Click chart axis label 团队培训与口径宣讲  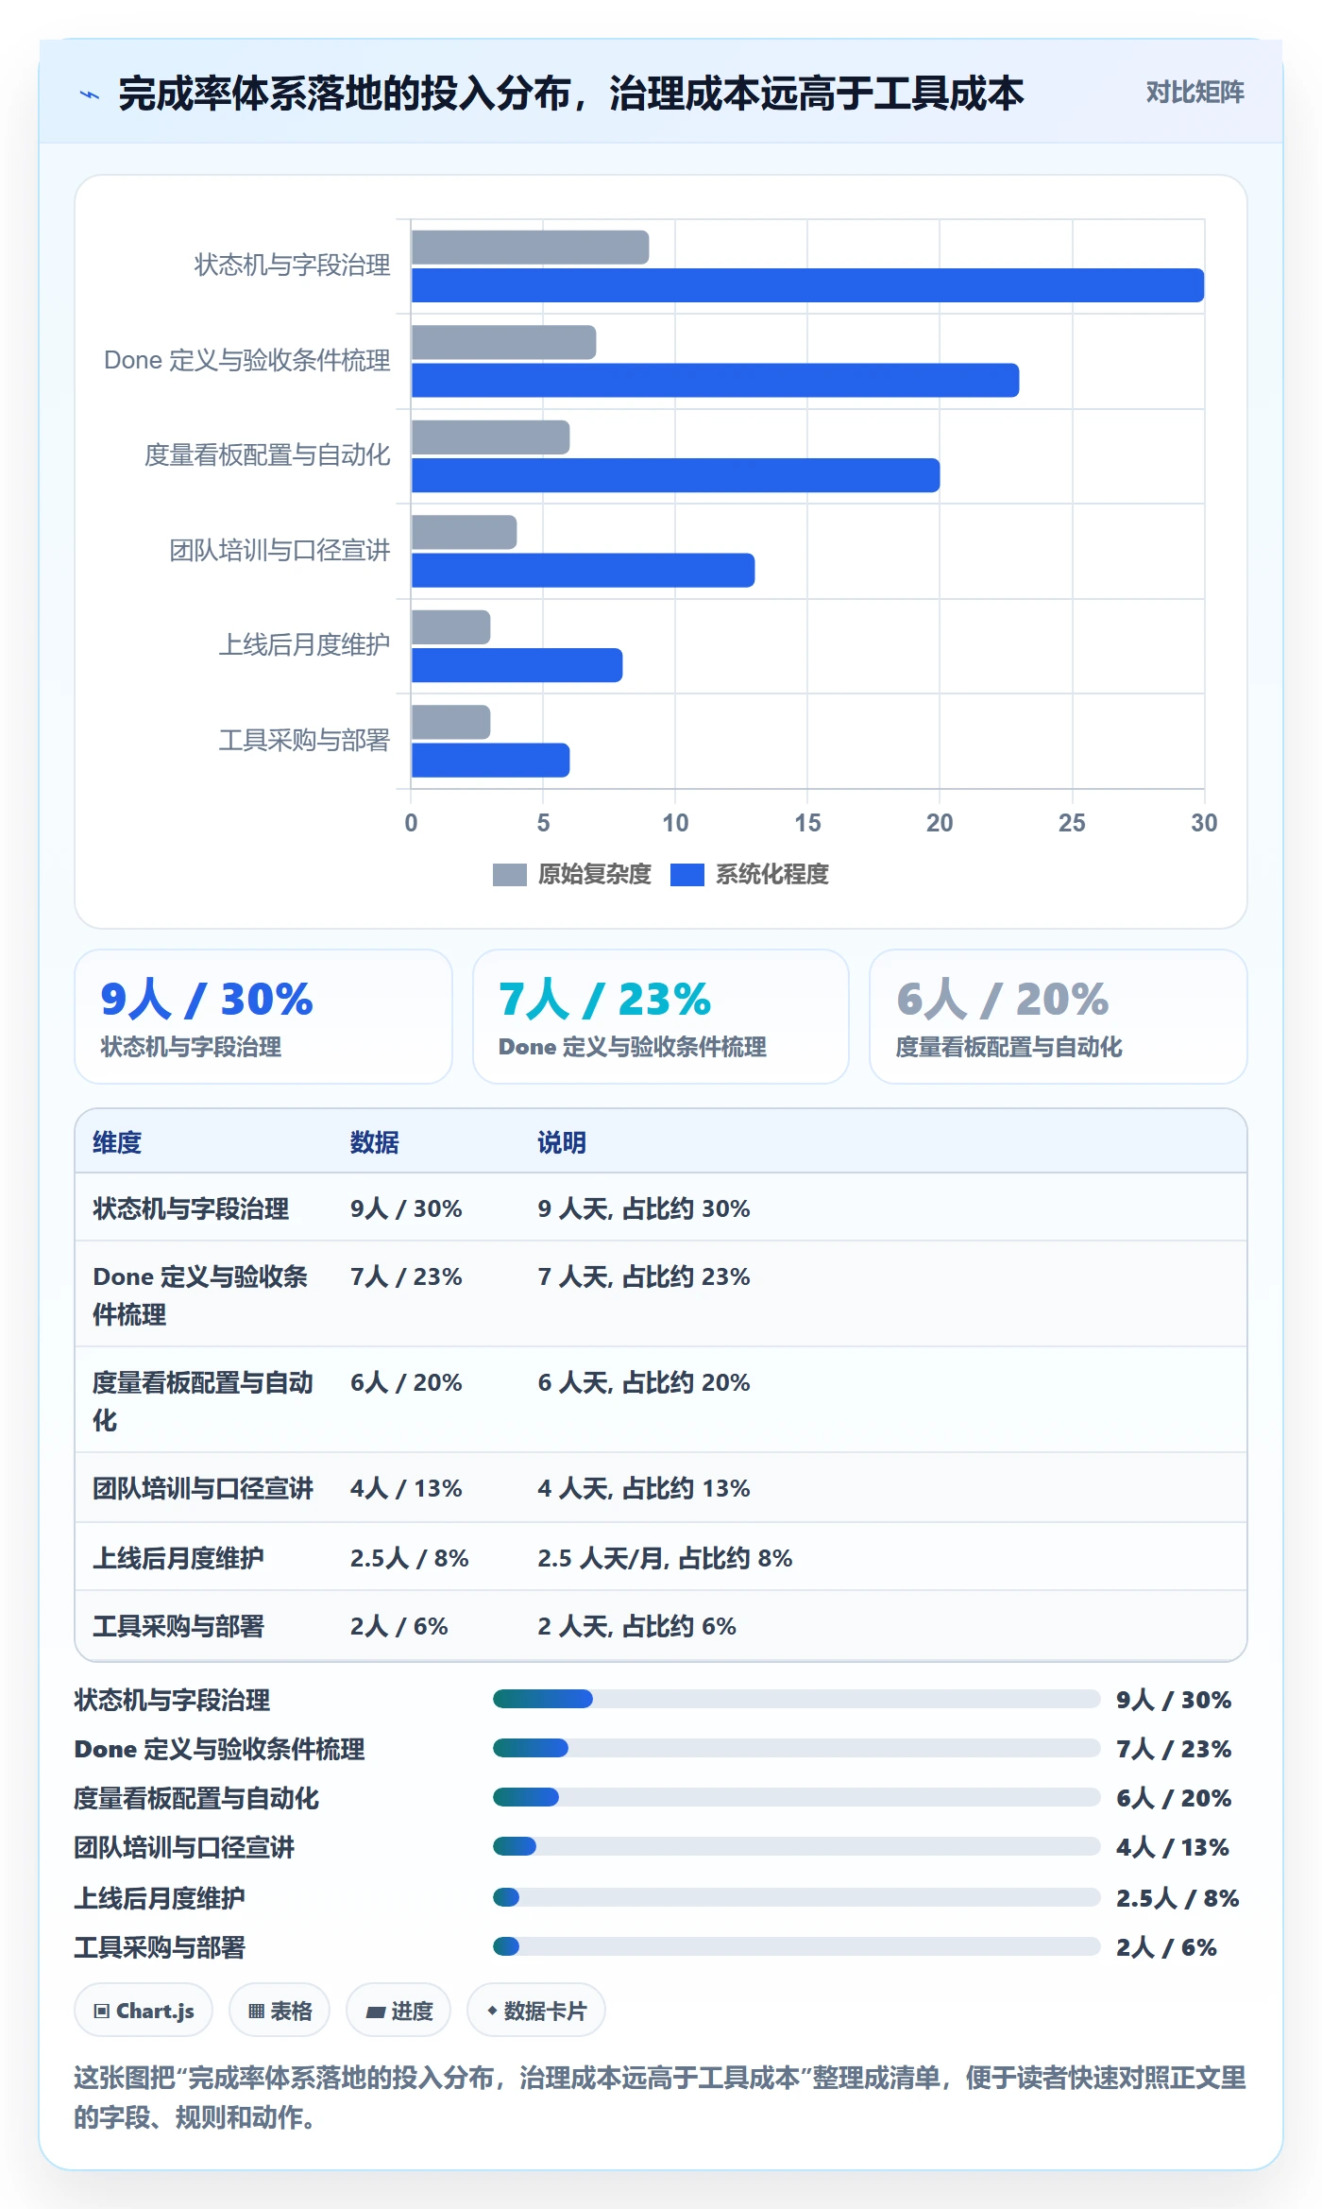pyautogui.click(x=280, y=550)
